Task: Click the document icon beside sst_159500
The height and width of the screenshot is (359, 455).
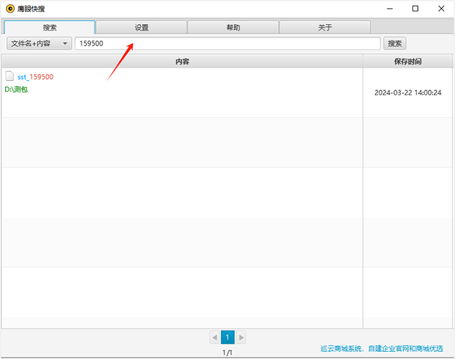Action: pos(9,76)
